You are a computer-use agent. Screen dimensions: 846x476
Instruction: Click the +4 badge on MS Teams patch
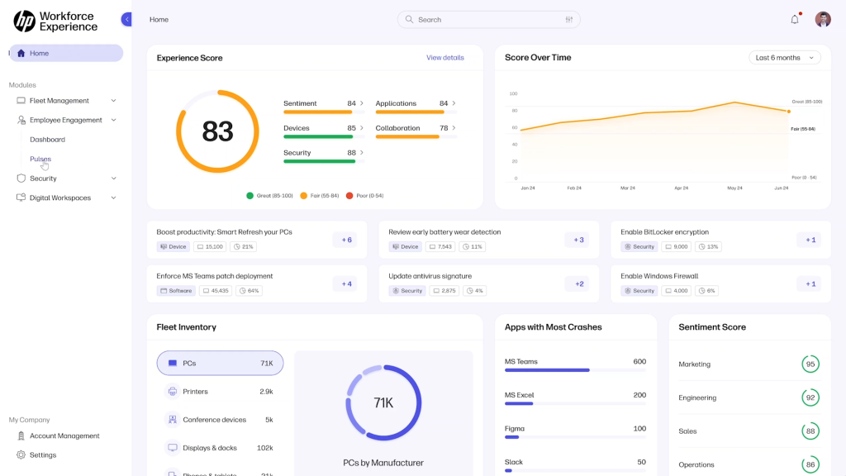point(346,284)
